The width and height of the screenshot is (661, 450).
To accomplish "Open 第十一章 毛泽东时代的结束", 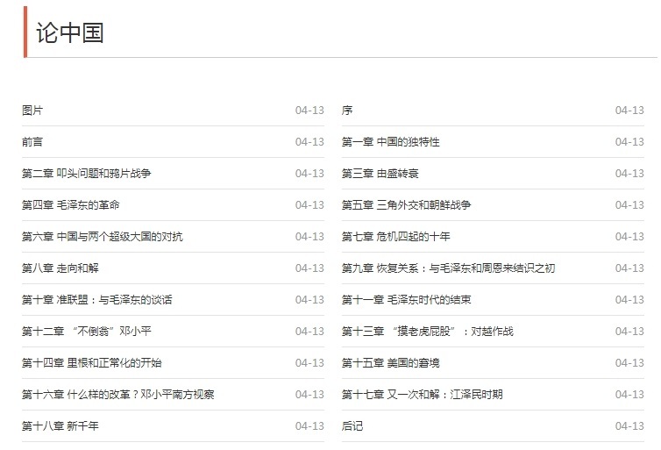I will pos(406,300).
